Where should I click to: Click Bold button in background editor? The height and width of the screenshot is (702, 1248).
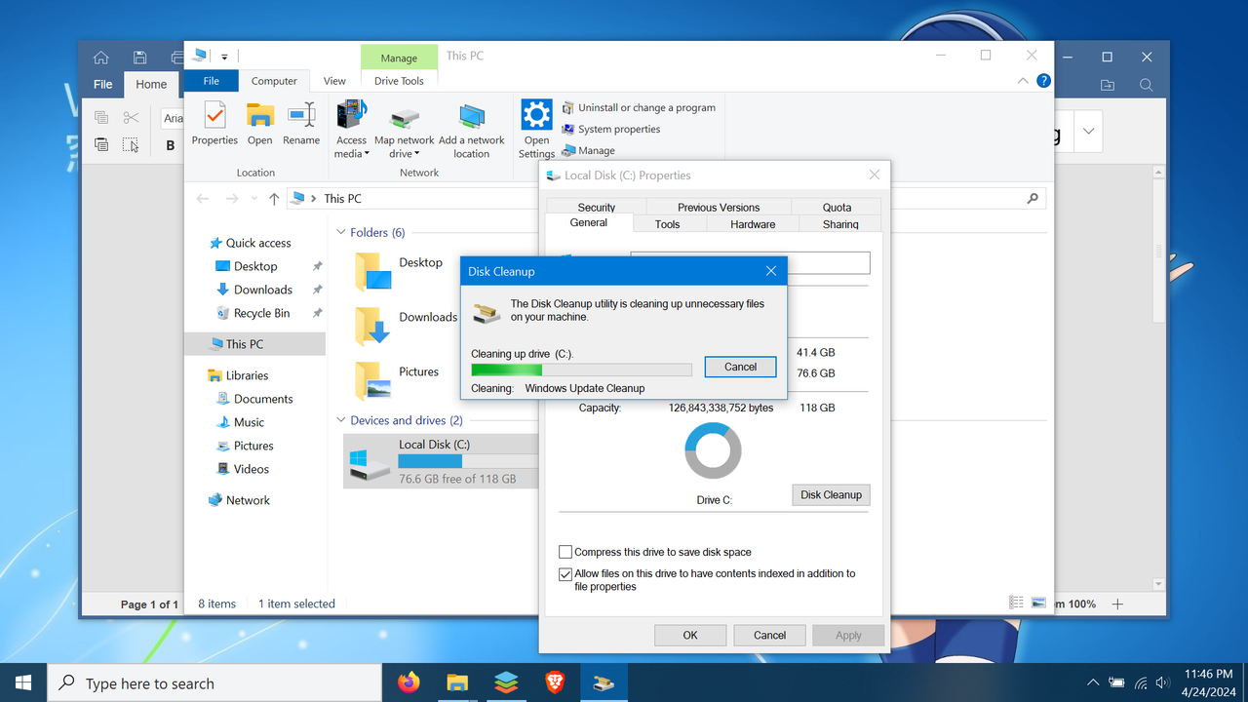pyautogui.click(x=171, y=145)
